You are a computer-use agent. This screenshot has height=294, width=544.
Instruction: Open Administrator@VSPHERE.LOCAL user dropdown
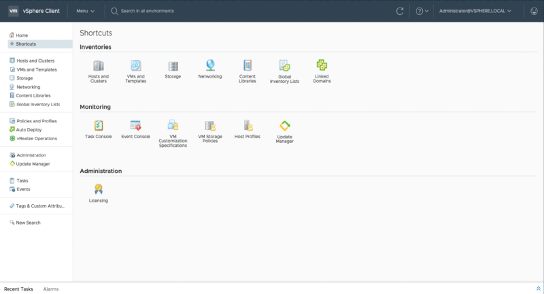click(475, 11)
